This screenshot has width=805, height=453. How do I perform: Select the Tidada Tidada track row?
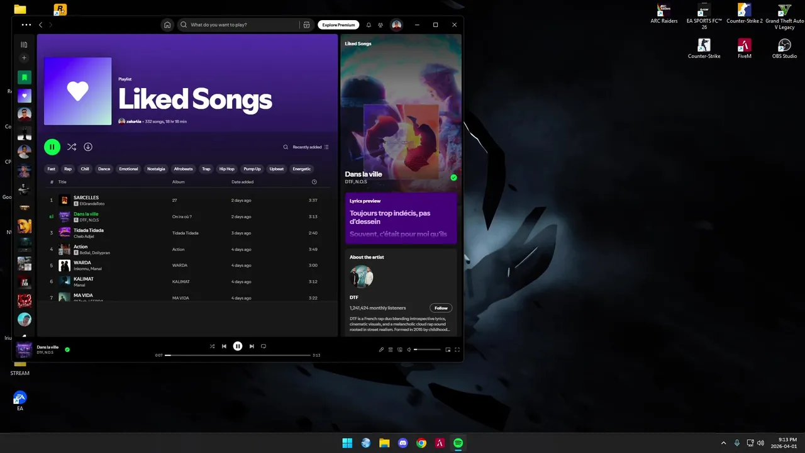187,233
